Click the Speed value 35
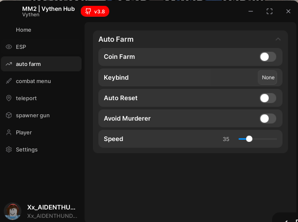The image size is (298, 222). (226, 139)
